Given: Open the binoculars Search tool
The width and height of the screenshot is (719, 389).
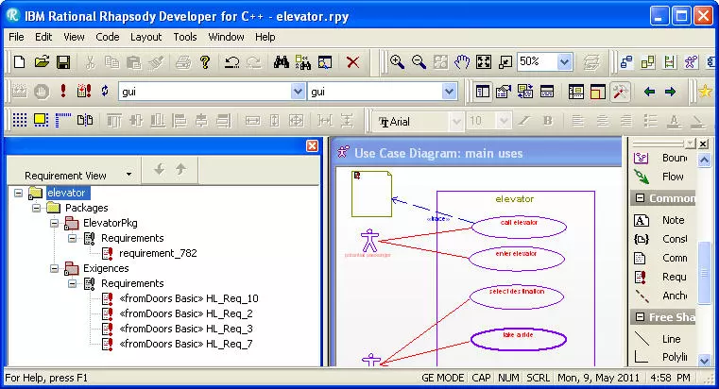Looking at the screenshot, I should [282, 62].
